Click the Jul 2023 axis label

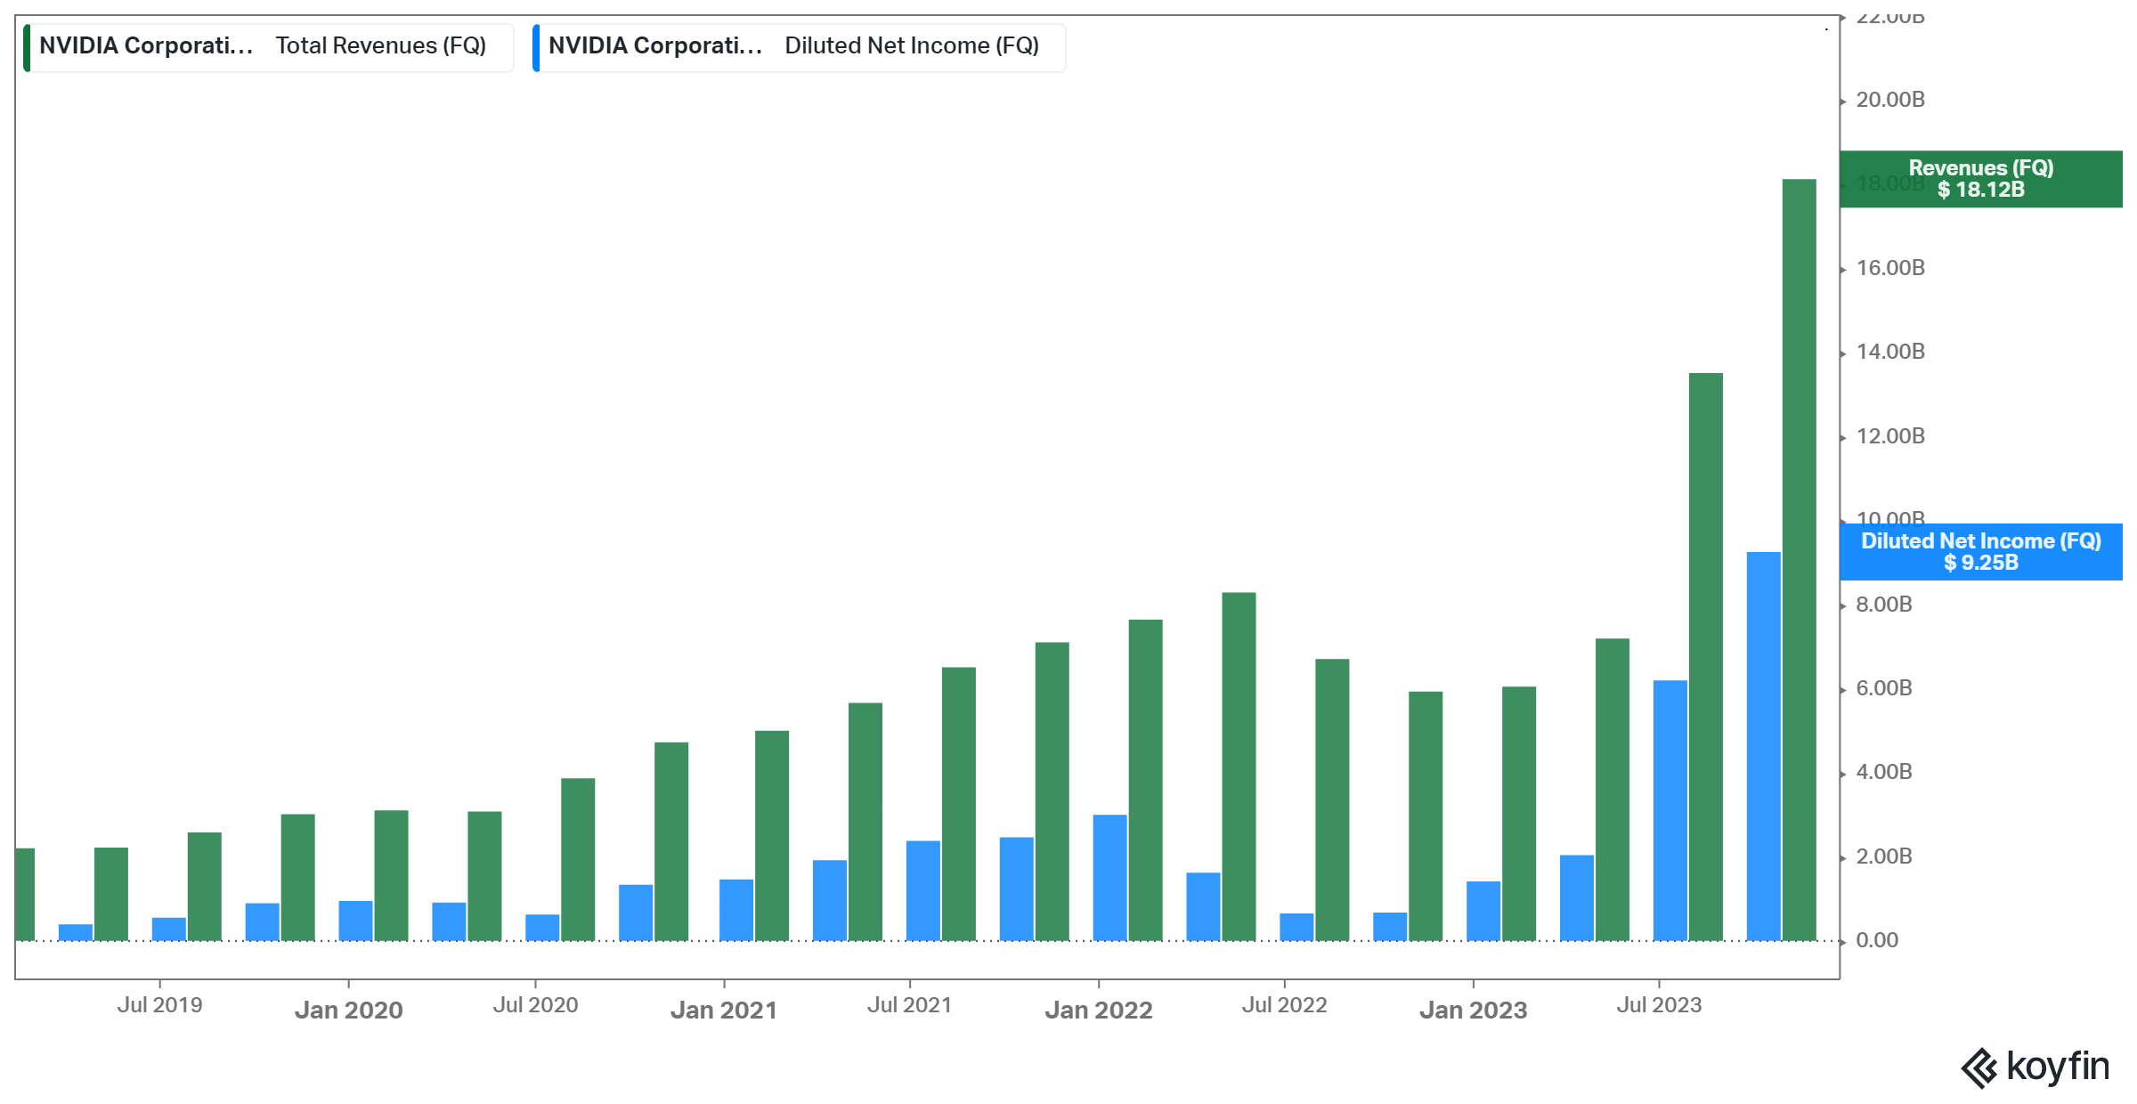pos(1659,1005)
